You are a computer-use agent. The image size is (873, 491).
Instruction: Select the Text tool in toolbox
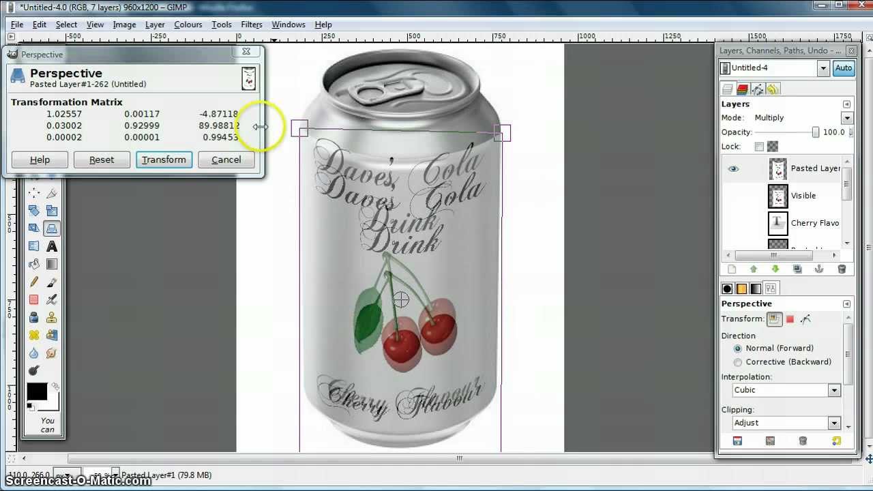51,246
